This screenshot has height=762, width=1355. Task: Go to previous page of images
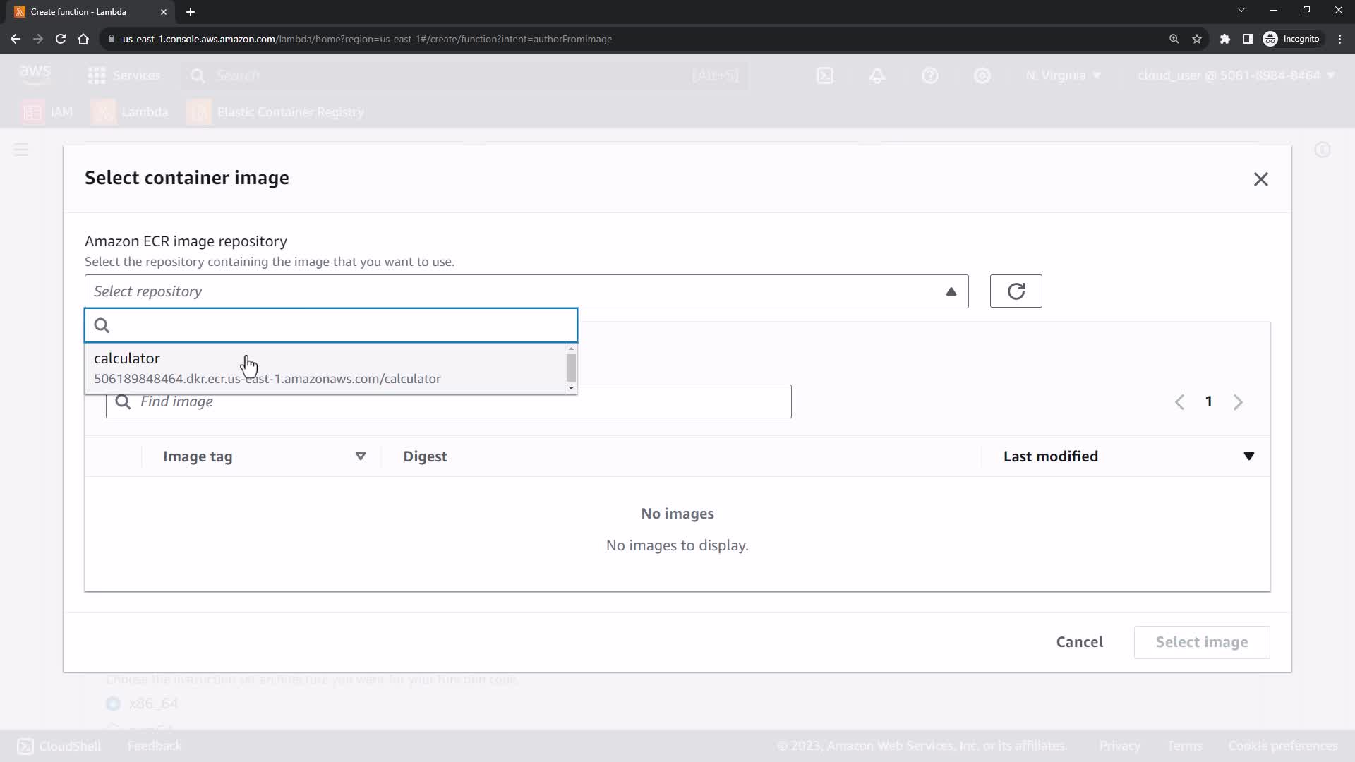tap(1179, 402)
